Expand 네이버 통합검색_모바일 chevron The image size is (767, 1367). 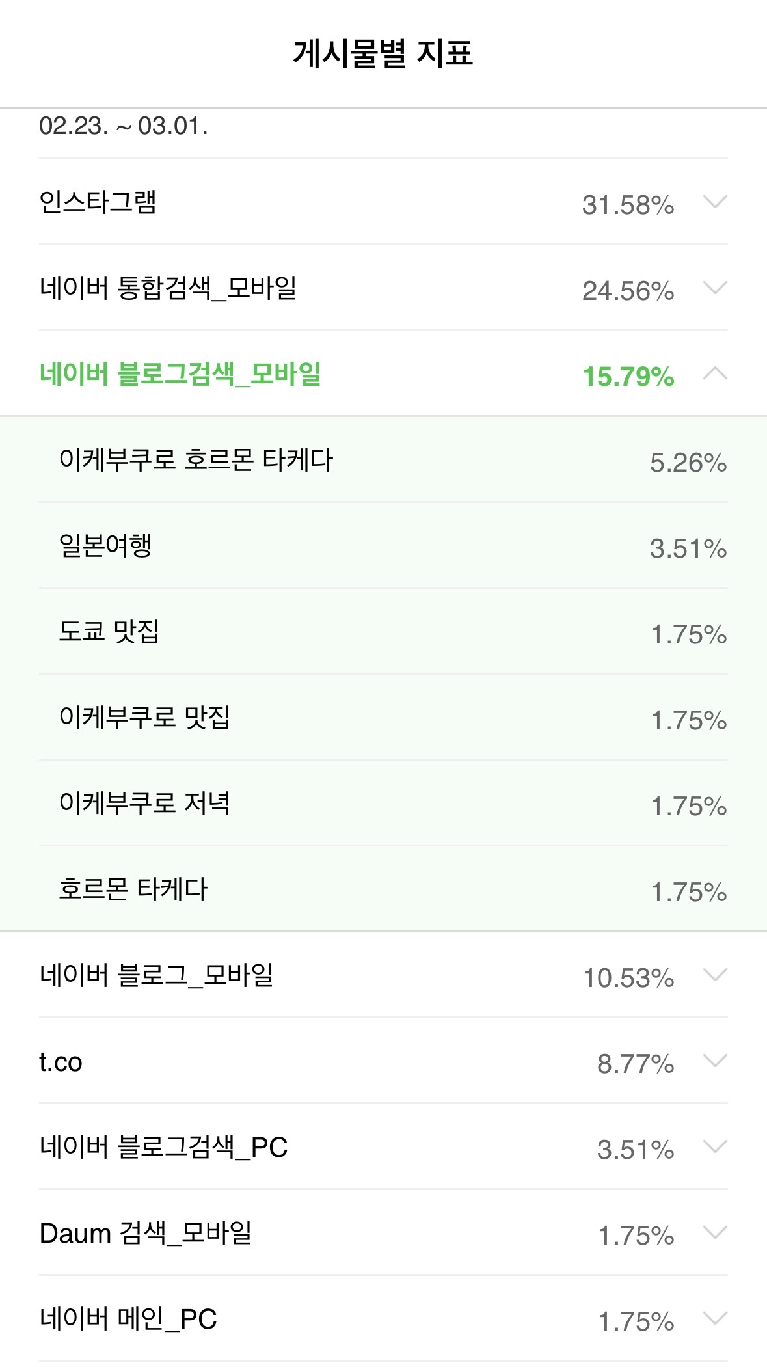pyautogui.click(x=715, y=288)
